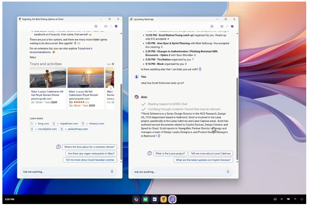Screen dimensions: 309x206
Task: Select 'What are the latest updates on Copilot Devices?'
Action: tap(203, 160)
